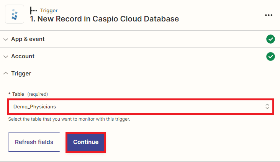
Task: Click the up-down arrows in Table field
Action: pos(267,107)
